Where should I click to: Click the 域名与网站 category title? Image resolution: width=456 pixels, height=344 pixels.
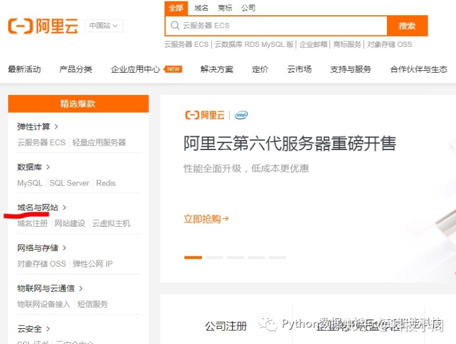pos(37,207)
